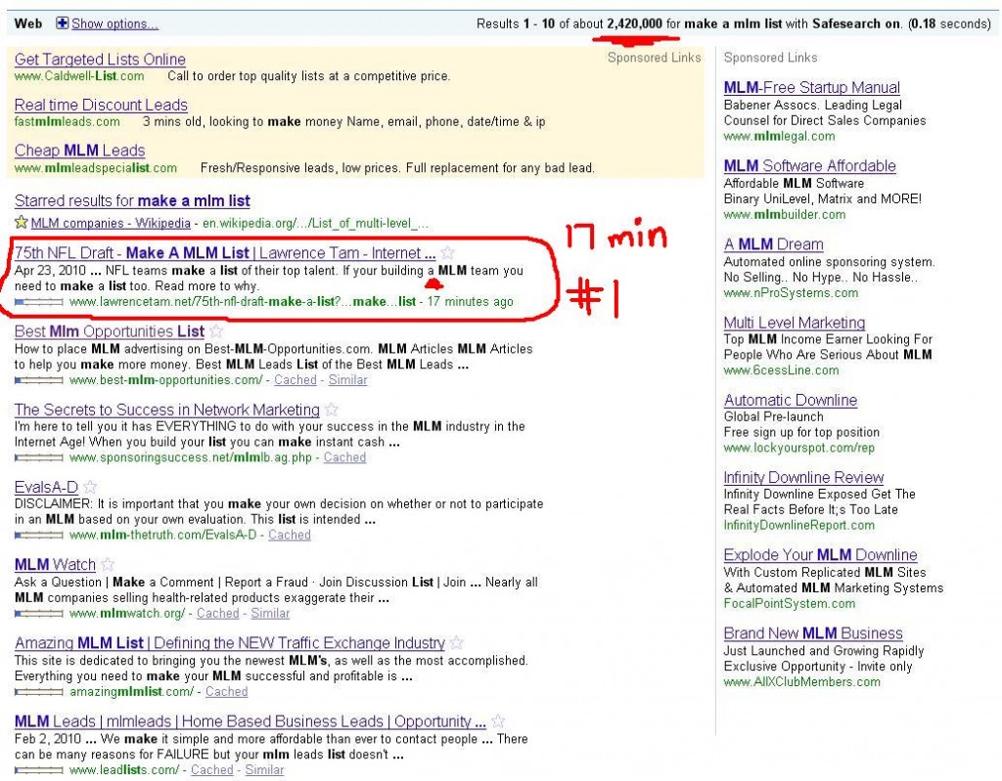Click the www.Caldwell-List.com ad URL
Viewport: 1002px width, 781px height.
(79, 76)
